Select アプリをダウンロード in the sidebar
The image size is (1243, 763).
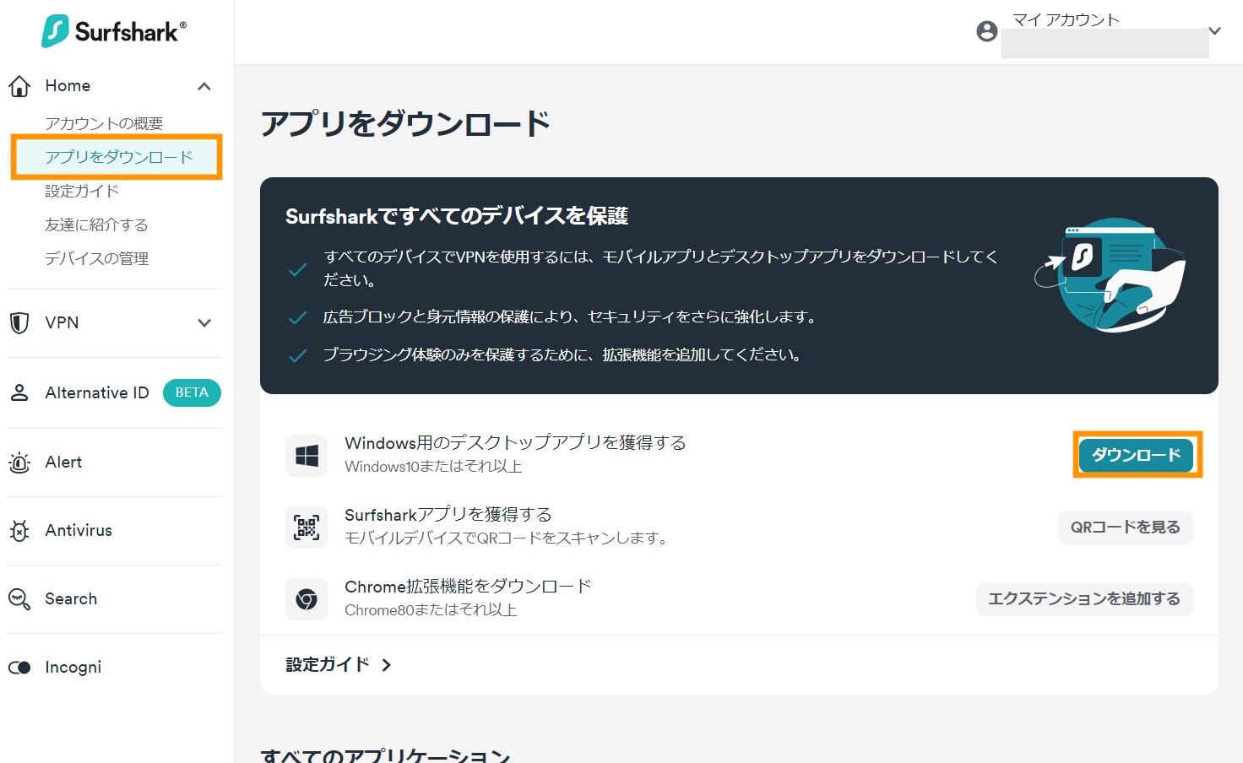(119, 157)
